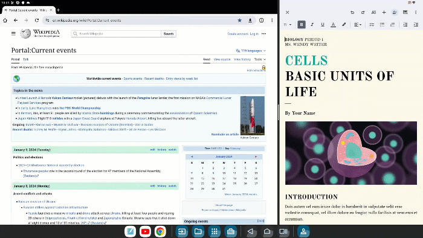Insert a checklist in the document
Image resolution: width=423 pixels, height=238 pixels.
coord(372,25)
